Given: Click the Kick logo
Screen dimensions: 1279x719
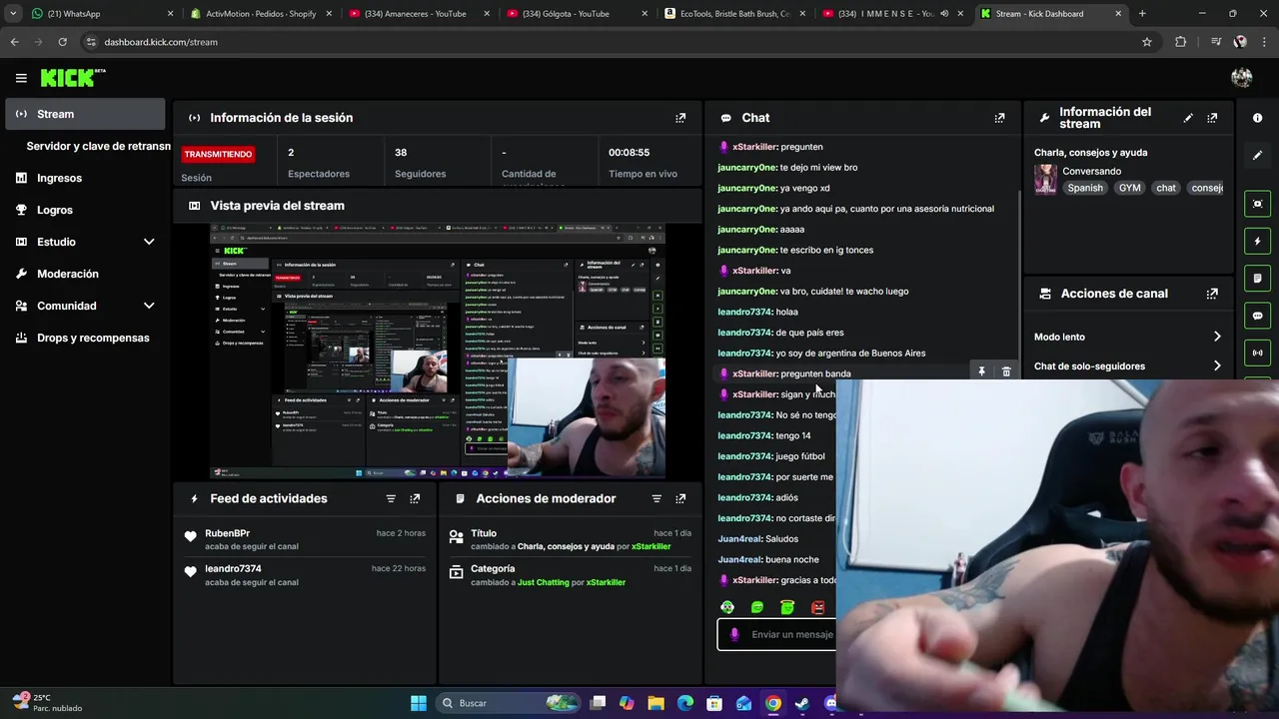Looking at the screenshot, I should click(x=72, y=78).
